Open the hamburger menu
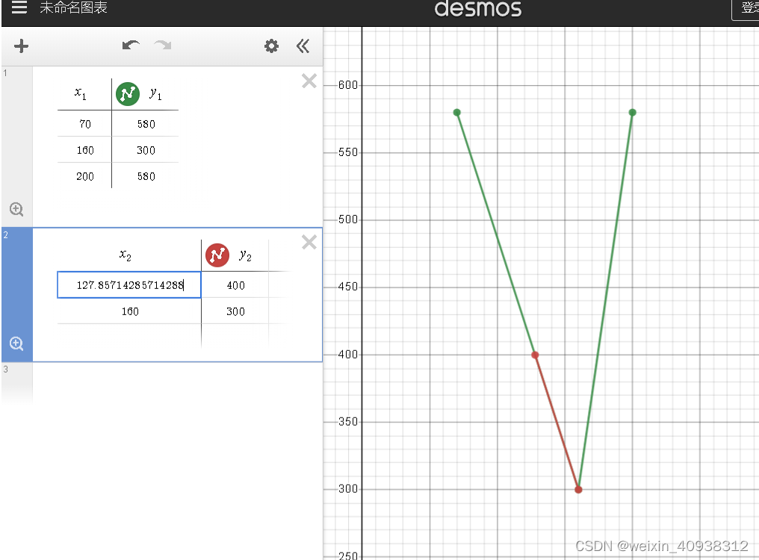This screenshot has height=560, width=759. tap(19, 7)
